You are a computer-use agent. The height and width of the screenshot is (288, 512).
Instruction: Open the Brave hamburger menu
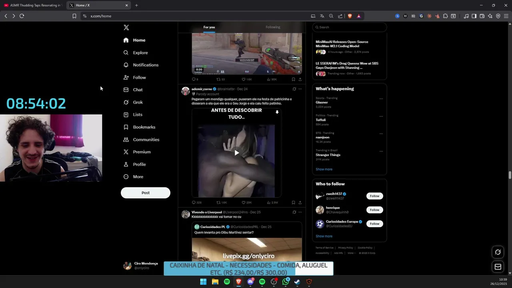click(506, 16)
